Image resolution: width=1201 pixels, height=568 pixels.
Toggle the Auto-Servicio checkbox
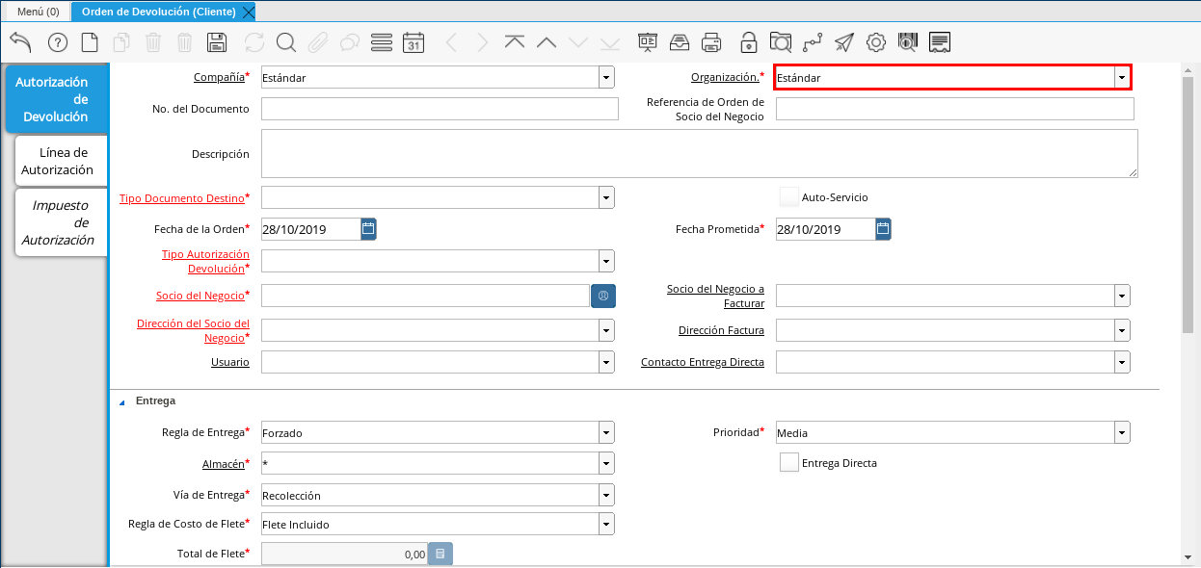(x=788, y=197)
